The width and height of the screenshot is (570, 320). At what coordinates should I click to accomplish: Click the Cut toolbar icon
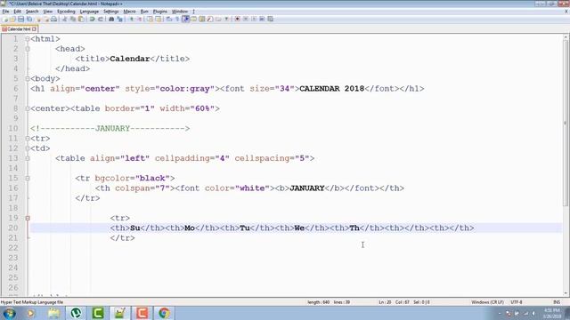click(x=64, y=19)
